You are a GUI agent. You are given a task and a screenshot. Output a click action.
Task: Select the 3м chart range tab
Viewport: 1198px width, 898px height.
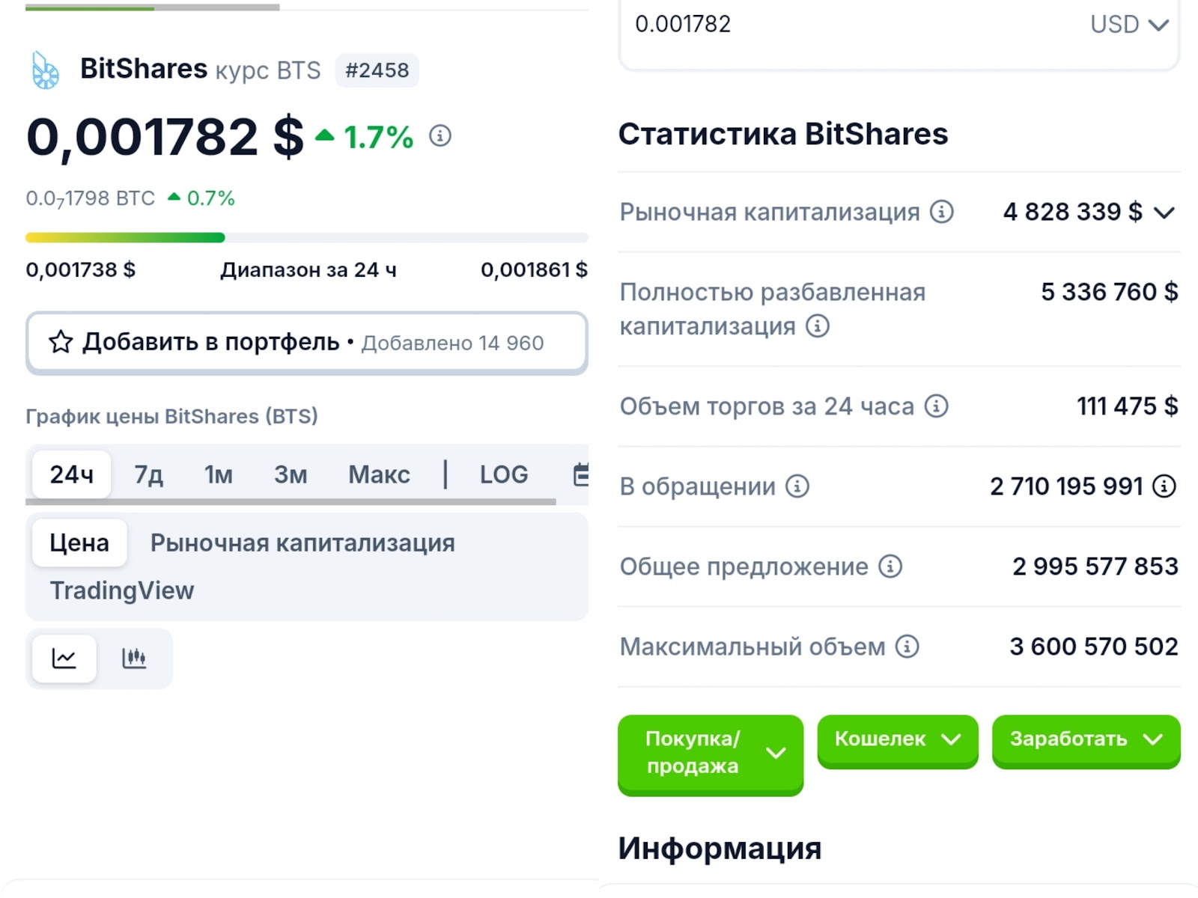tap(291, 474)
